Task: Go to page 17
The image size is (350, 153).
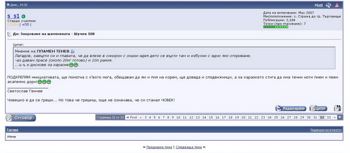Action: click(x=224, y=118)
